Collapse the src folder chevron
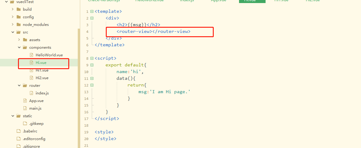 pos(13,32)
